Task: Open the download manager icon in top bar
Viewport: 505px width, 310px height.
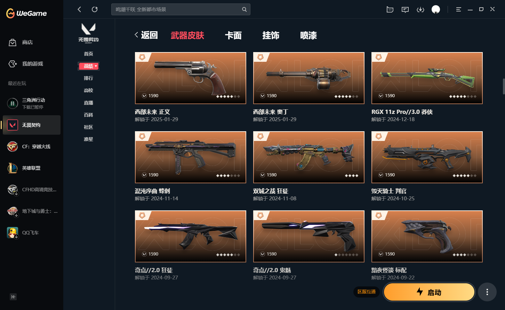Action: [420, 10]
